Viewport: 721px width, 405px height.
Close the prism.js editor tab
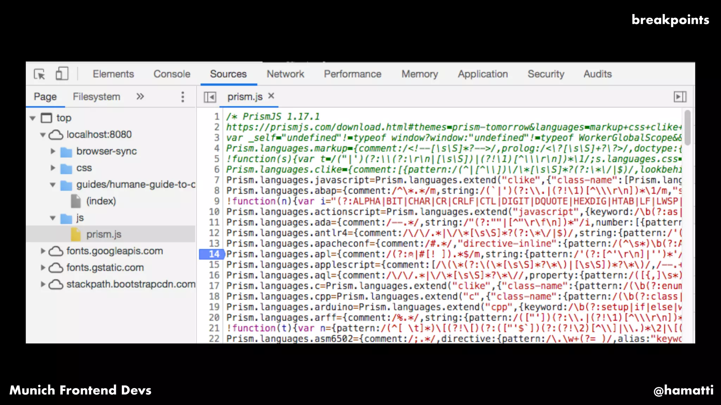(x=271, y=96)
